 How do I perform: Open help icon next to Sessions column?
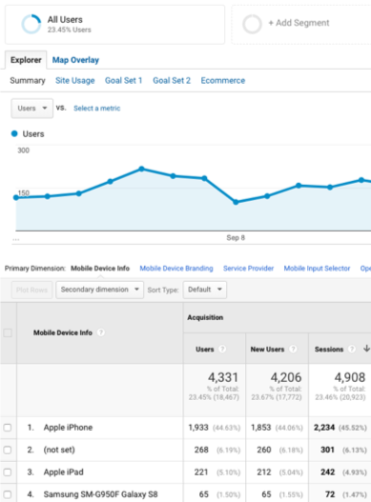352,349
